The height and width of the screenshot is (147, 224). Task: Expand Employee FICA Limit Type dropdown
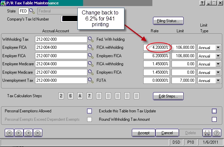218,47
